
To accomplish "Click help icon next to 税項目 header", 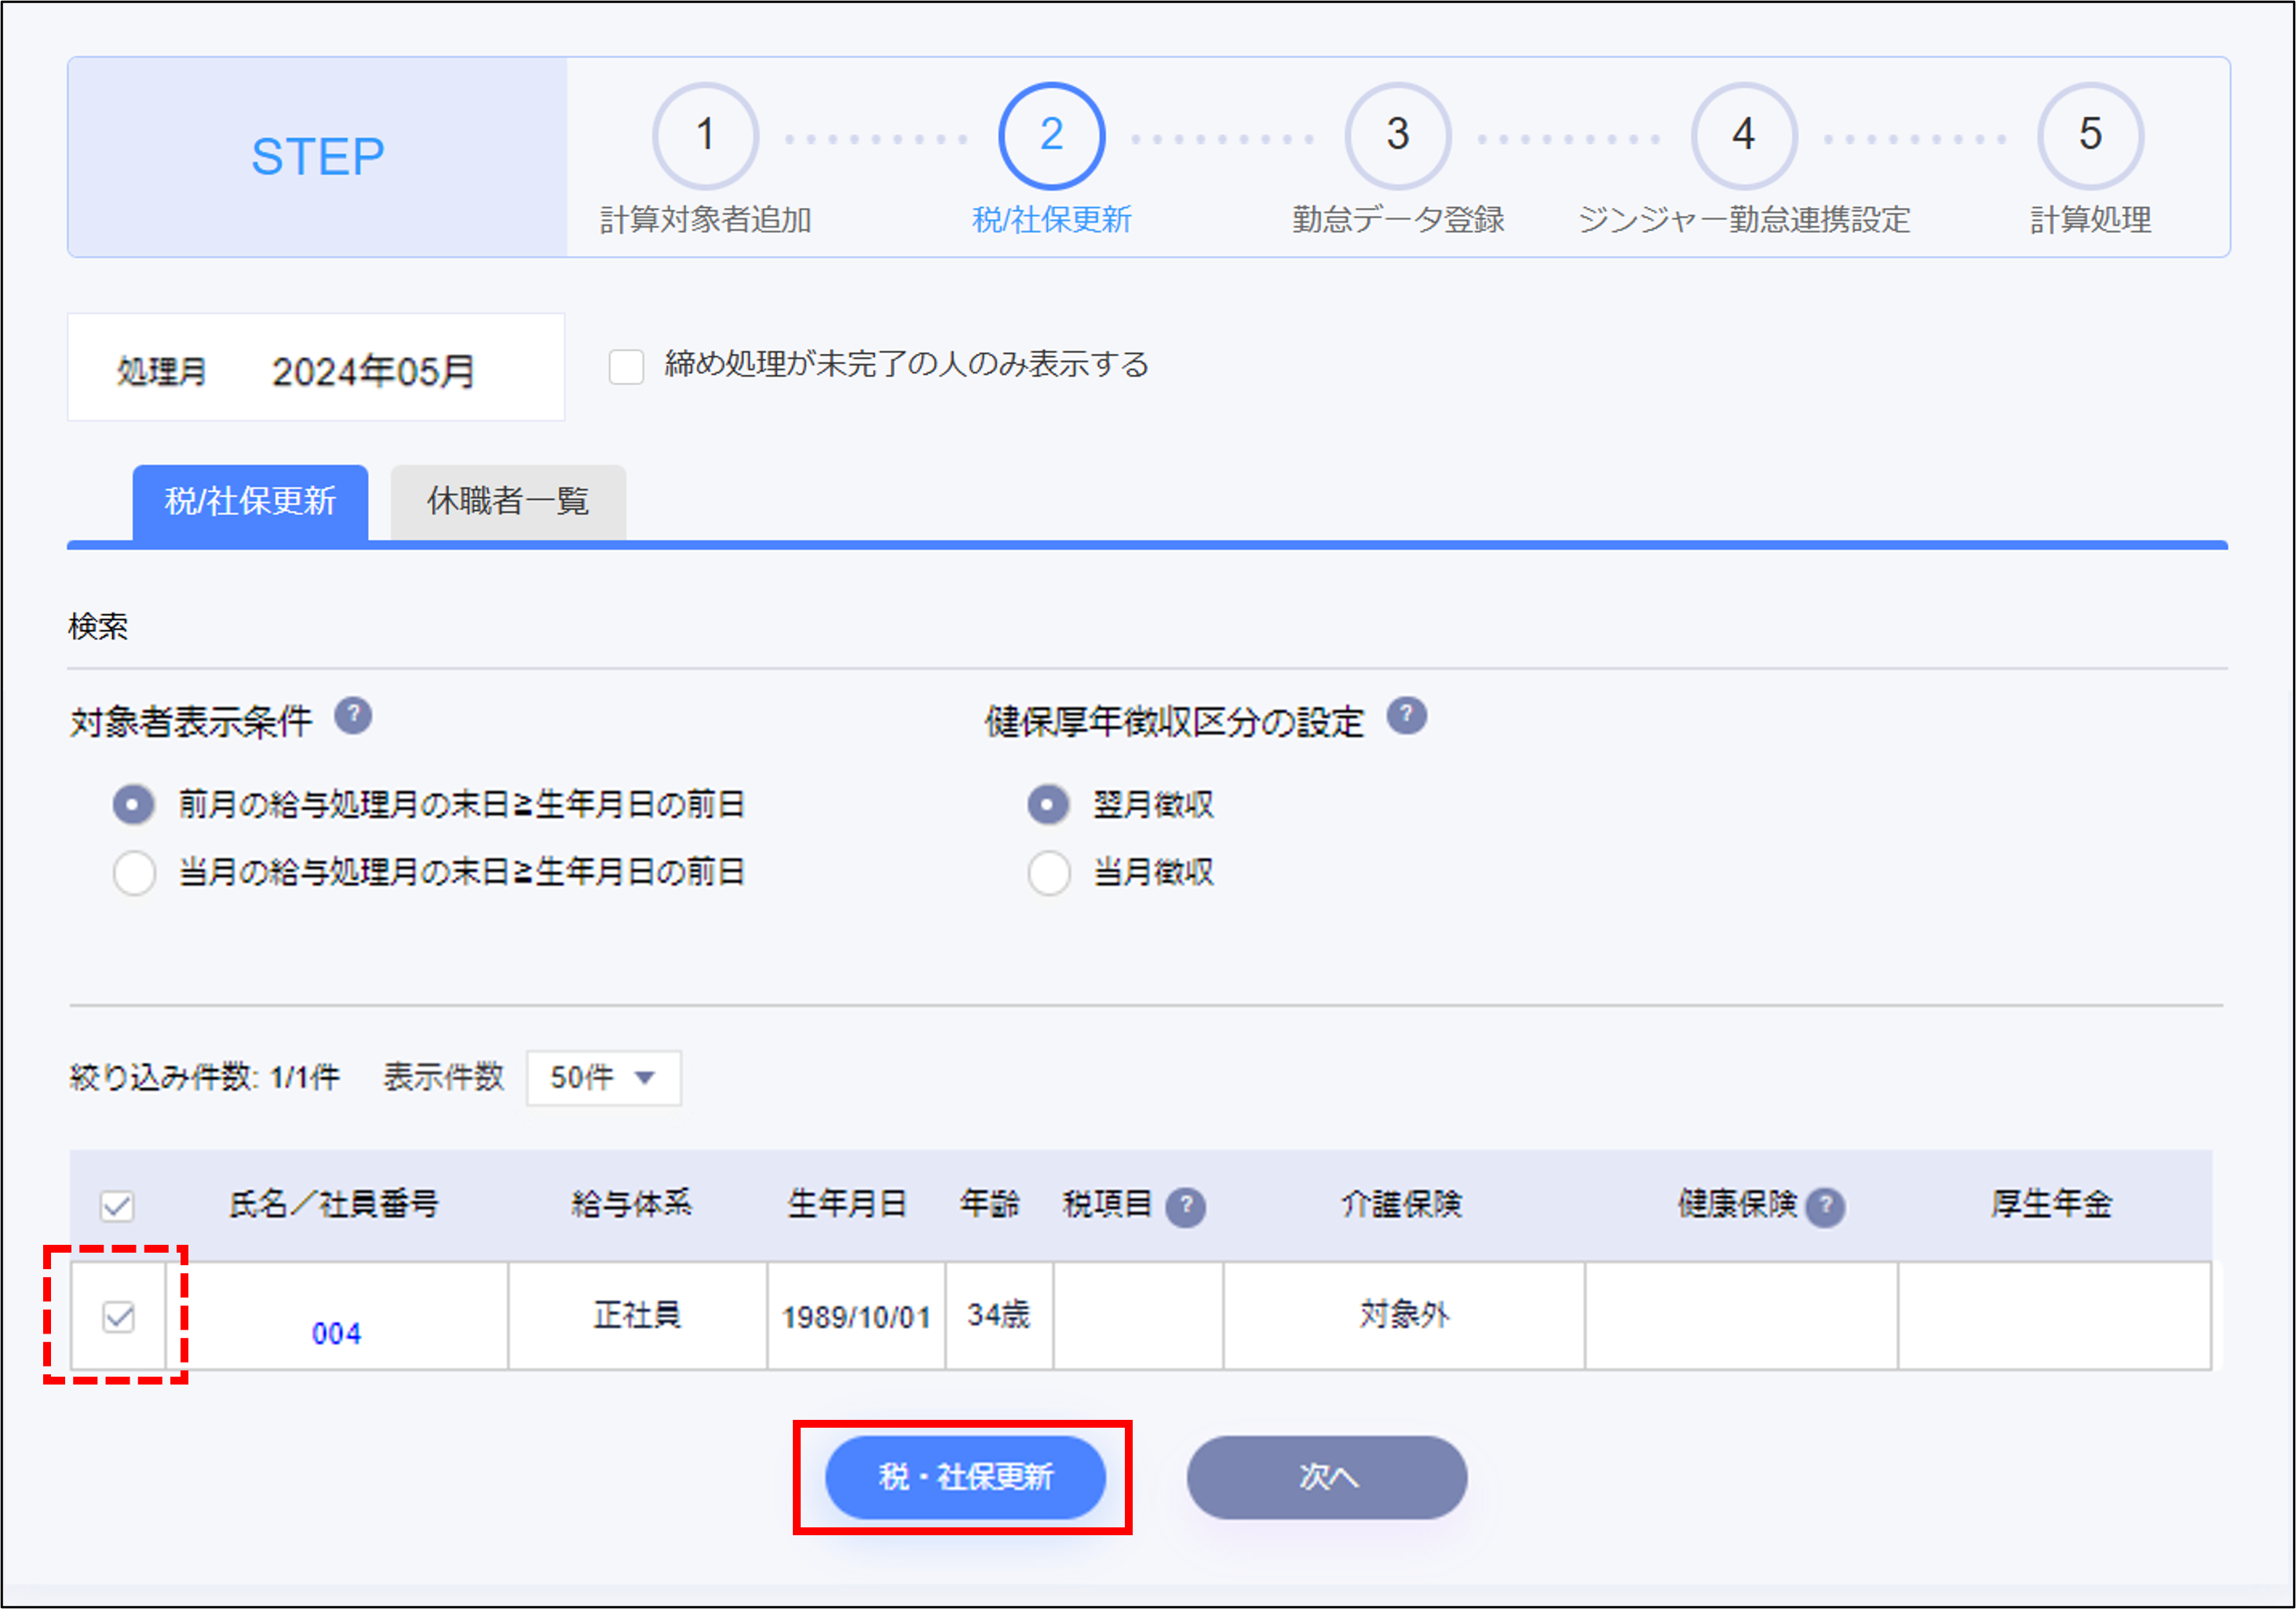I will (x=1185, y=1207).
